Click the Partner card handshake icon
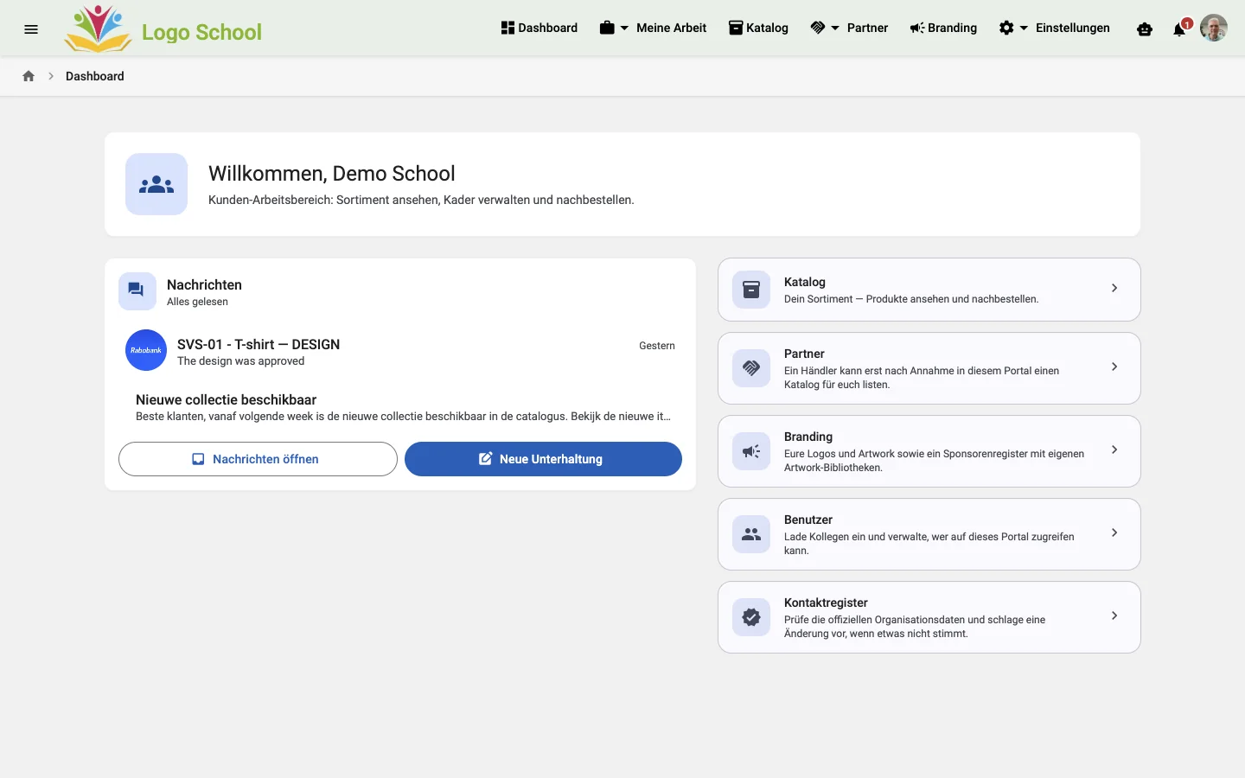The image size is (1245, 778). pos(751,368)
